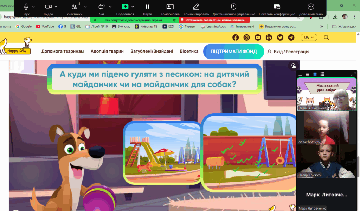The width and height of the screenshot is (360, 211).
Task: Click the search magnifier on Happy Paw site
Action: tap(326, 38)
